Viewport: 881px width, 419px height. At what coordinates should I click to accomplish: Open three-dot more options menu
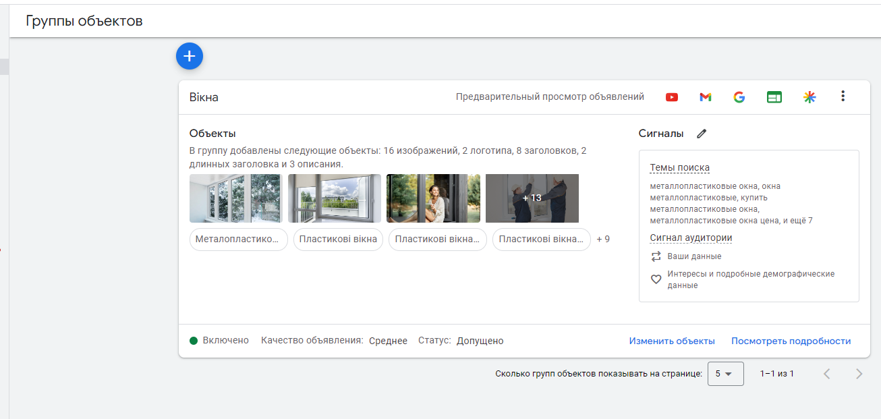coord(843,96)
